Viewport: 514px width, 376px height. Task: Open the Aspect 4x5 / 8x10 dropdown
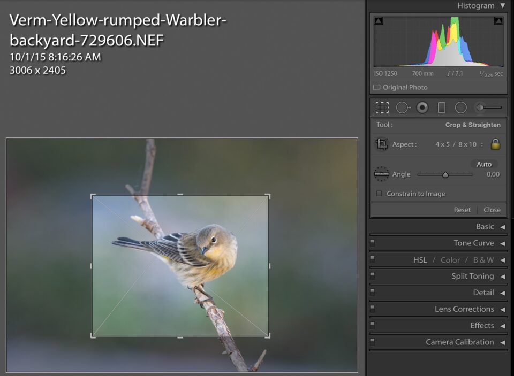[x=459, y=144]
